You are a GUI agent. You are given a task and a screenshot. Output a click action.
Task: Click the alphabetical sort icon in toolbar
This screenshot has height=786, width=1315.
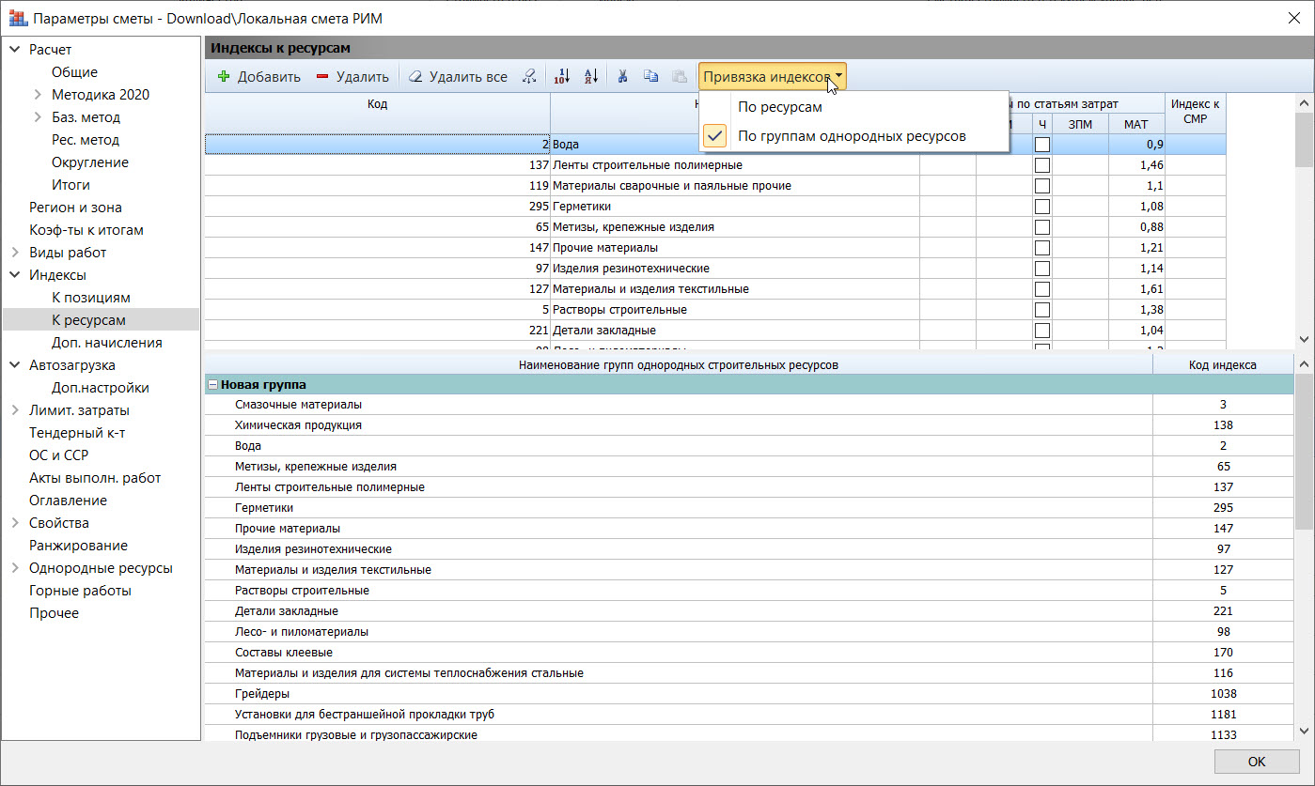tap(591, 77)
